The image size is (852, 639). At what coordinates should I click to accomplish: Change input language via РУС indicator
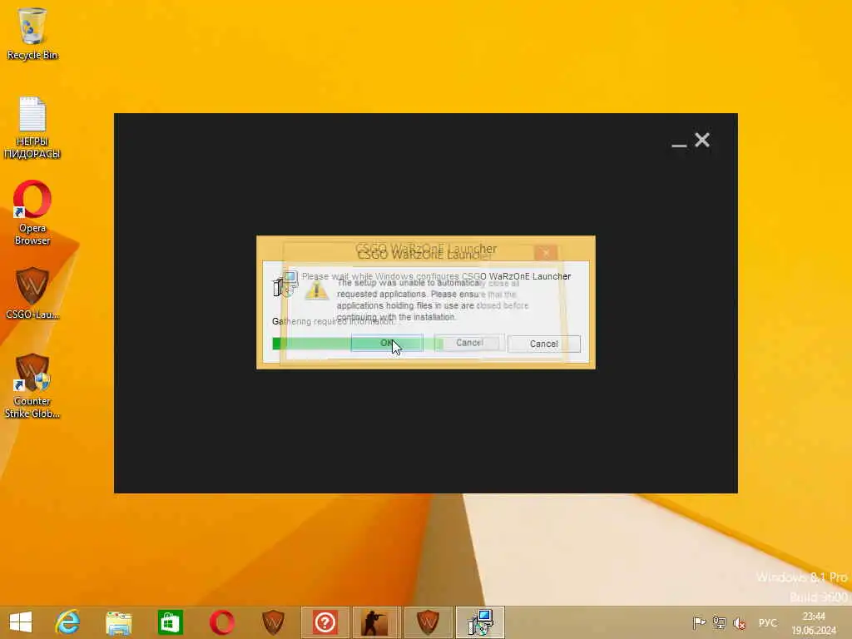click(x=768, y=622)
